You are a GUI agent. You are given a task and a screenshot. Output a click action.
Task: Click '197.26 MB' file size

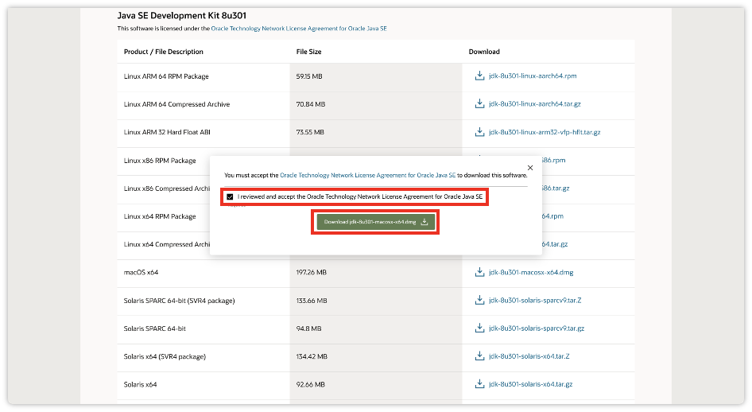coord(312,272)
